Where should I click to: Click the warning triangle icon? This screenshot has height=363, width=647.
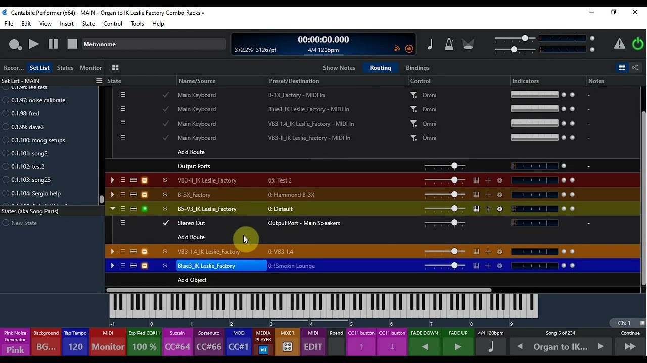(x=619, y=44)
